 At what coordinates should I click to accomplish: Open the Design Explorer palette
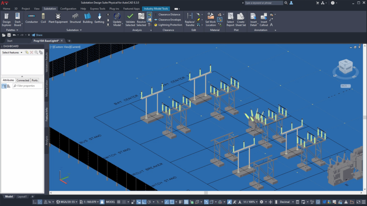(6, 19)
